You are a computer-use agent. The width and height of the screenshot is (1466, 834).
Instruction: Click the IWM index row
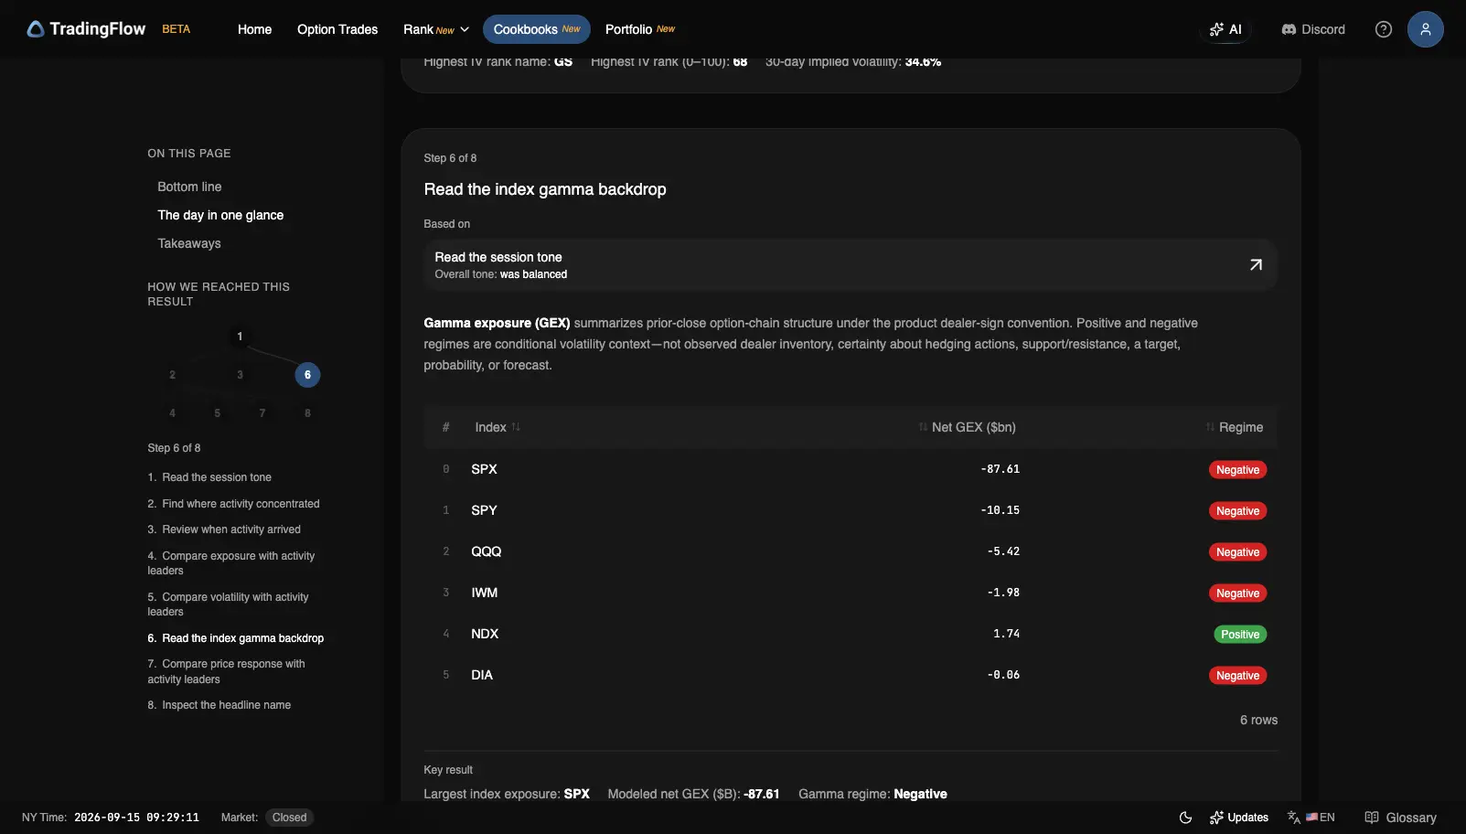(851, 593)
